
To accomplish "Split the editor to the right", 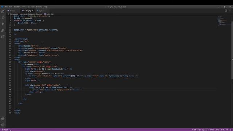I will [x=226, y=11].
